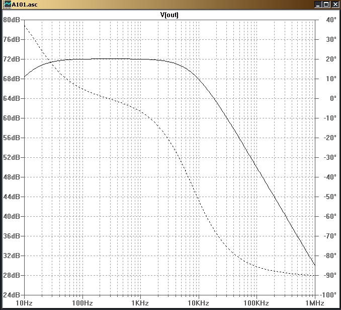Click the -20° phase axis label
This screenshot has width=341, height=310.
(x=330, y=138)
